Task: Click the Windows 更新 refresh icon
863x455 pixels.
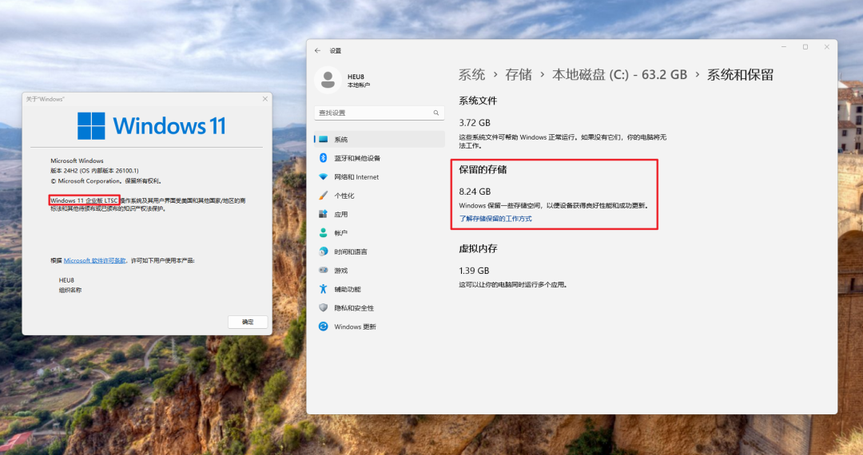Action: tap(323, 326)
